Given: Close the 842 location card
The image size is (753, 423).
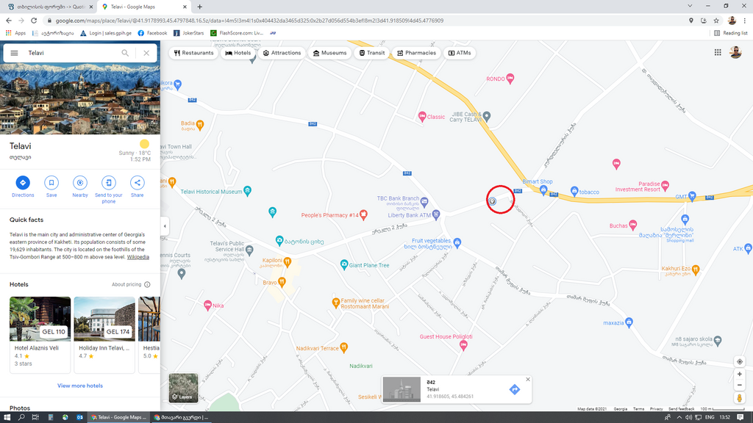Looking at the screenshot, I should click(x=528, y=380).
